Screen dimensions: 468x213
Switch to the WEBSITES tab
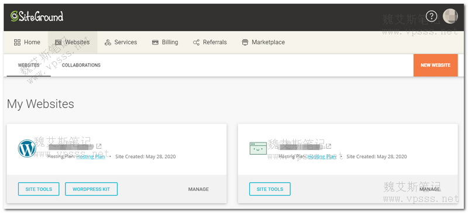pyautogui.click(x=29, y=65)
